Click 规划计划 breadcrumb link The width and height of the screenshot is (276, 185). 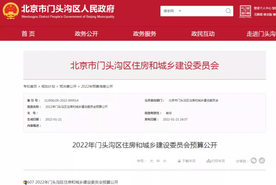tap(48, 87)
